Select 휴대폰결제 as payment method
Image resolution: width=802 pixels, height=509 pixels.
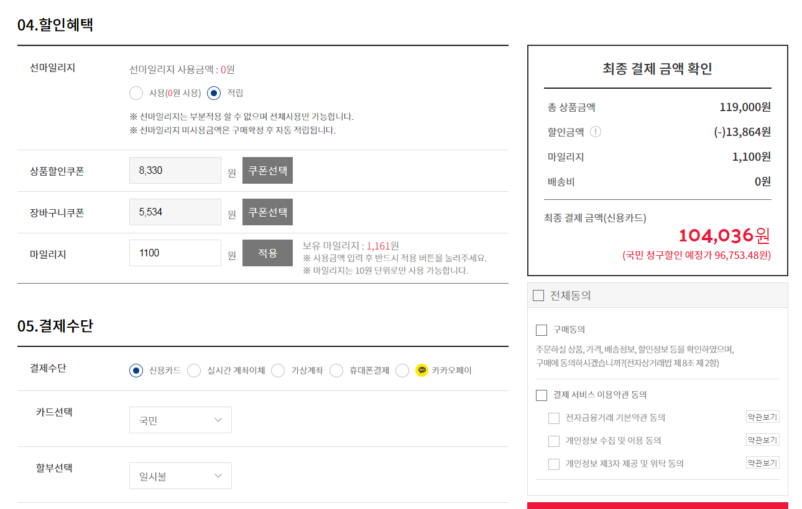click(336, 371)
